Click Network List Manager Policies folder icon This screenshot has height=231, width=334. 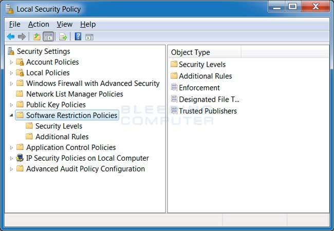(20, 93)
